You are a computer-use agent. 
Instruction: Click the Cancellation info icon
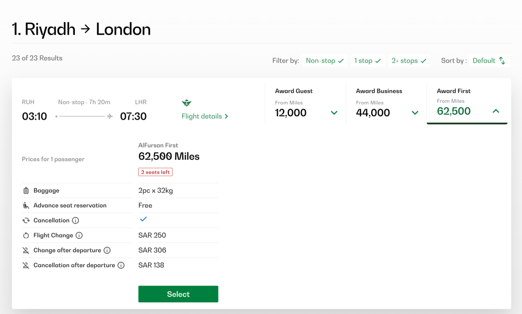(x=75, y=220)
